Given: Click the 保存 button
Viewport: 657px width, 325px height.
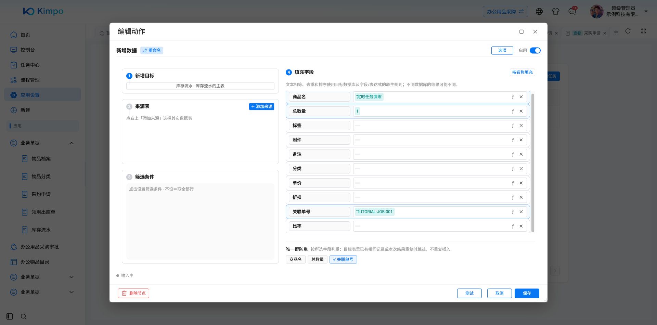Looking at the screenshot, I should (527, 294).
